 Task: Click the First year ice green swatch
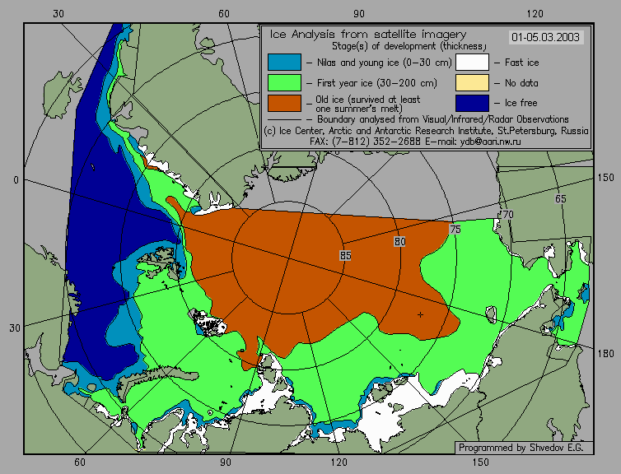284,82
